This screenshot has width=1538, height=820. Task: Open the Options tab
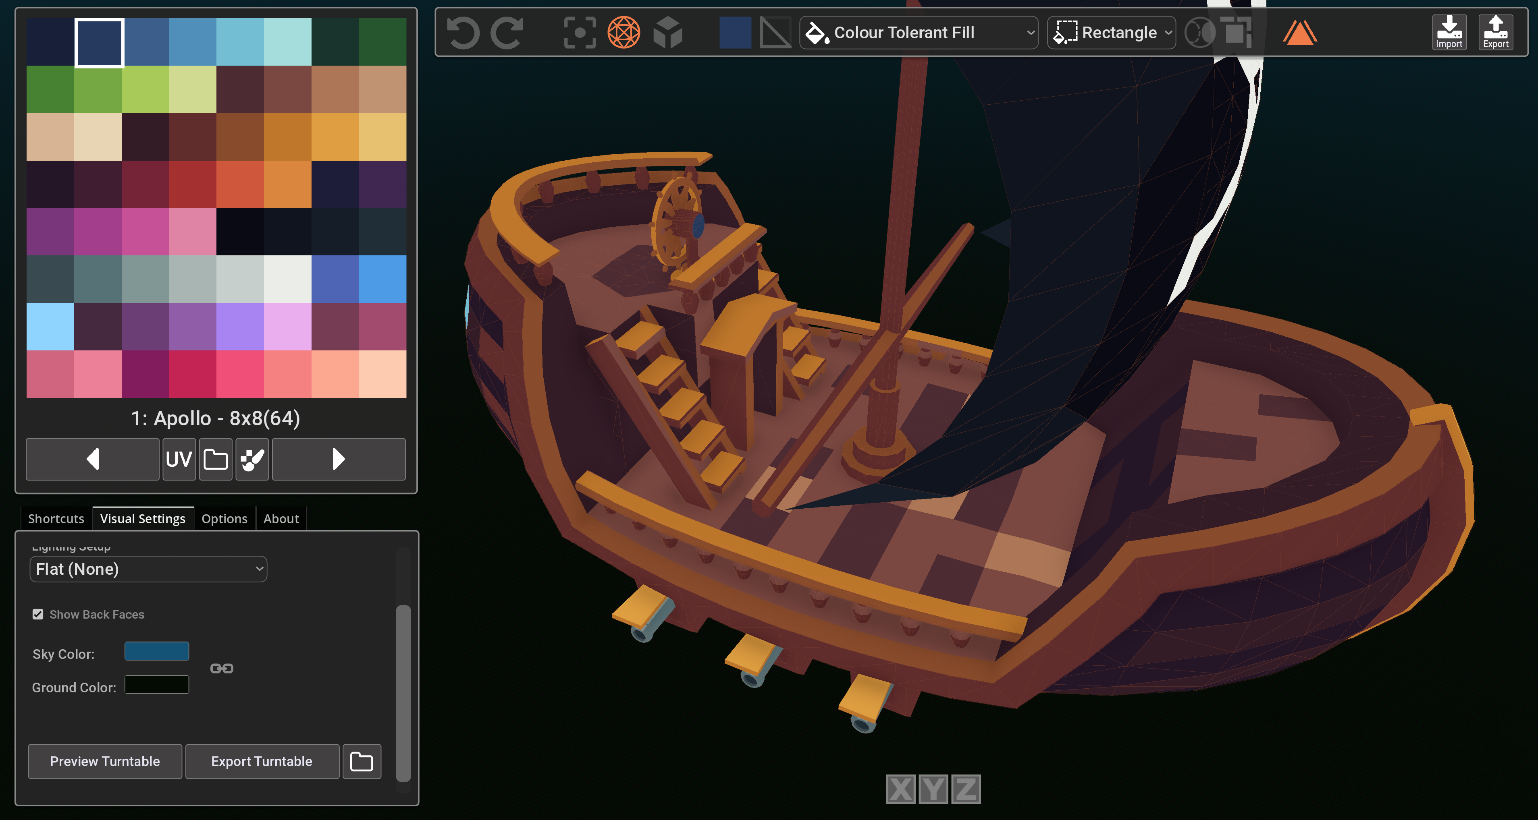pyautogui.click(x=224, y=519)
